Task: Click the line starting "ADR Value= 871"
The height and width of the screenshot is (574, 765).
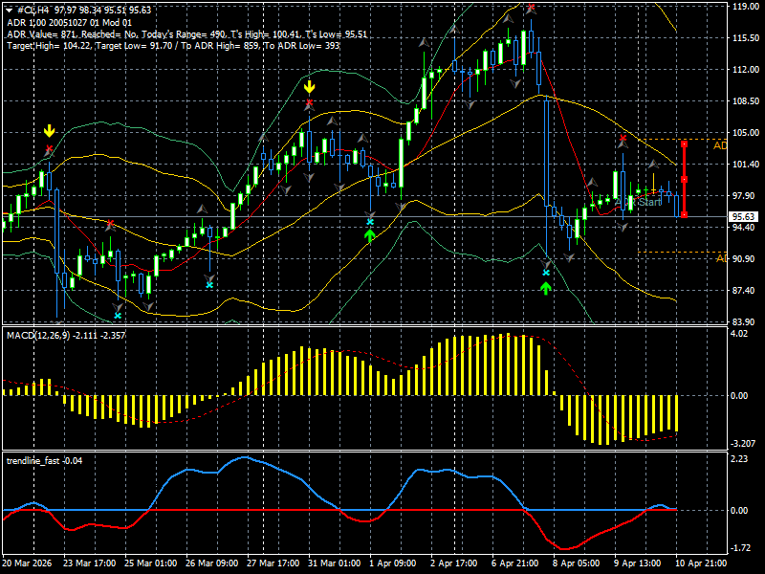Action: (186, 34)
